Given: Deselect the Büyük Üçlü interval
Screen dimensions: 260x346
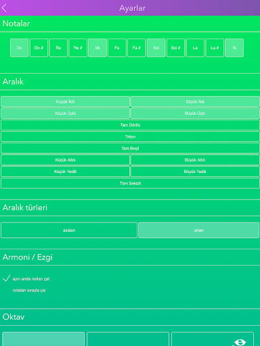Looking at the screenshot, I should click(x=195, y=114).
